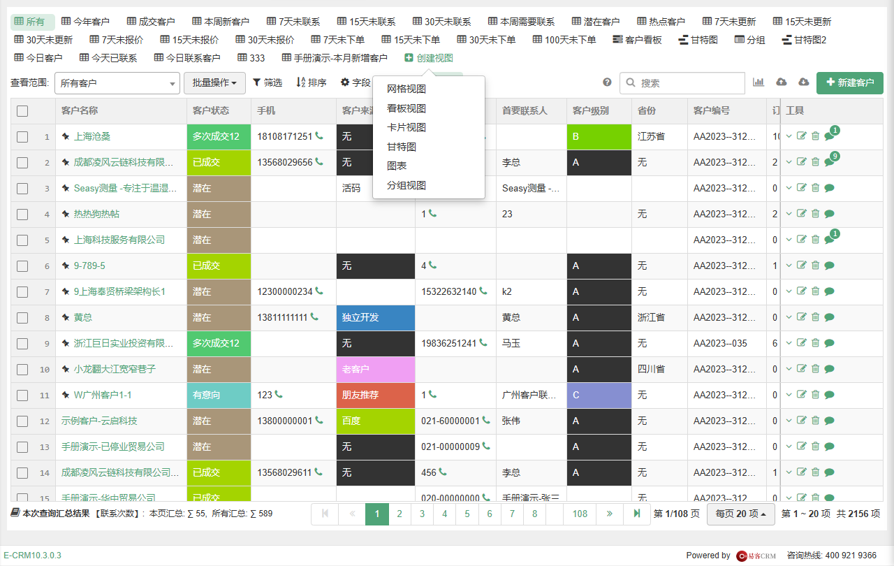The height and width of the screenshot is (566, 894).
Task: Click trash icon for 黄总 row
Action: coord(815,317)
